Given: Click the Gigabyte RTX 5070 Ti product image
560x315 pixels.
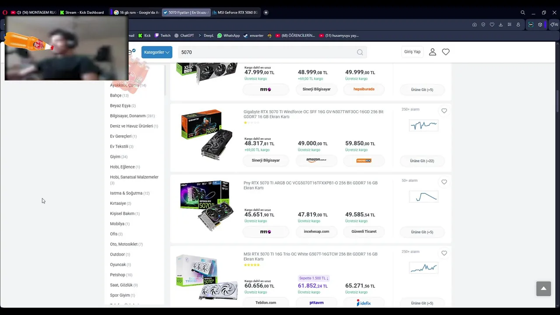Looking at the screenshot, I should coord(207,134).
